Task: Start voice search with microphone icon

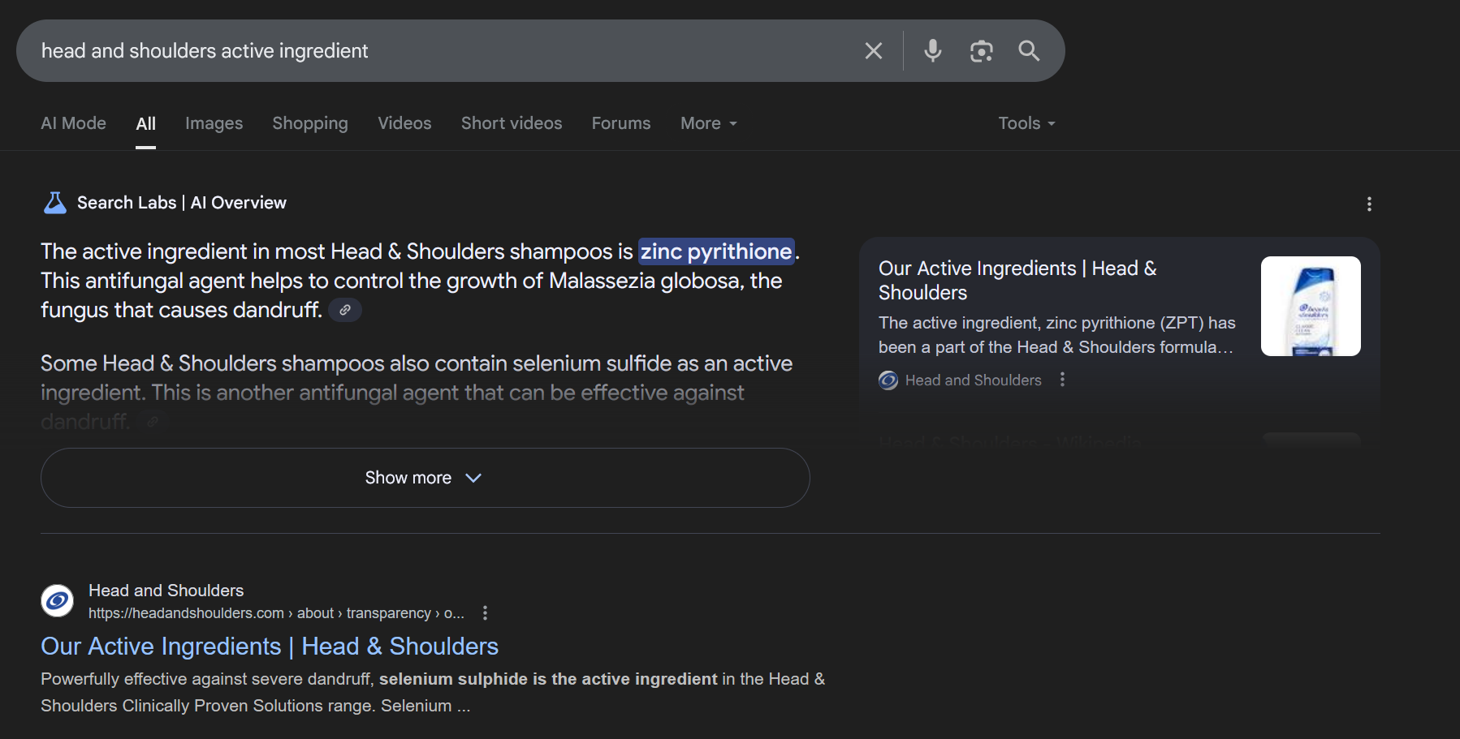Action: (933, 51)
